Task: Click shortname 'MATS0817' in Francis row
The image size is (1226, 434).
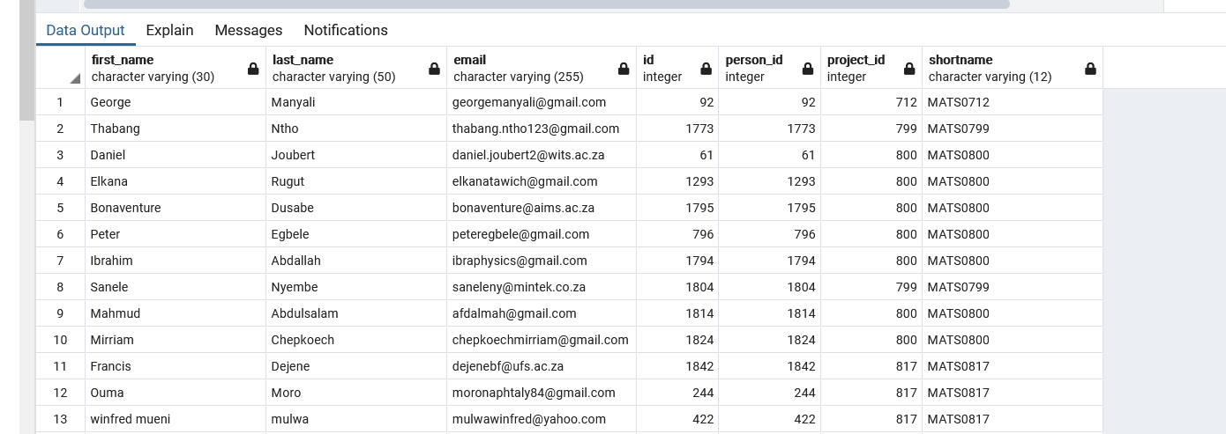Action: (1013, 366)
